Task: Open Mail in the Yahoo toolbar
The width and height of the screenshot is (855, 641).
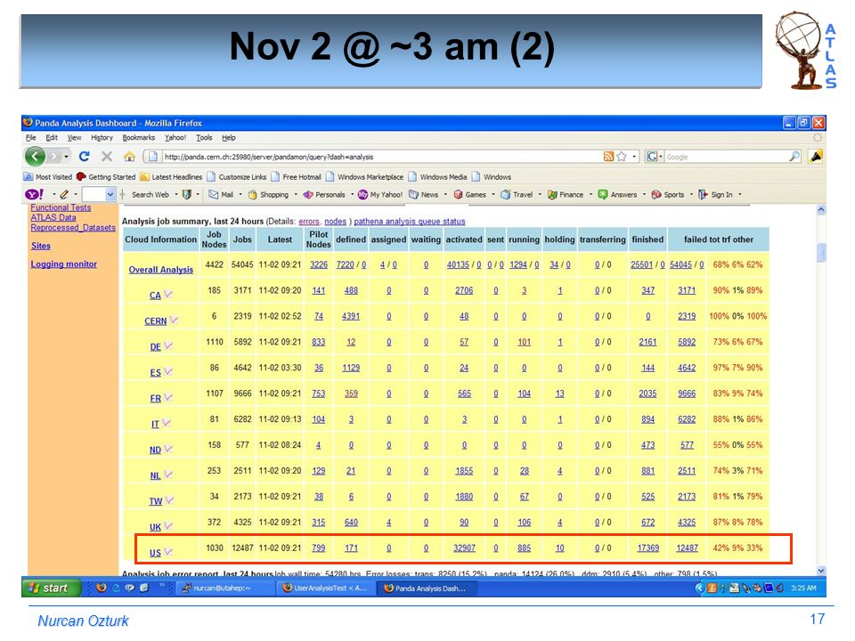Action: click(x=221, y=195)
